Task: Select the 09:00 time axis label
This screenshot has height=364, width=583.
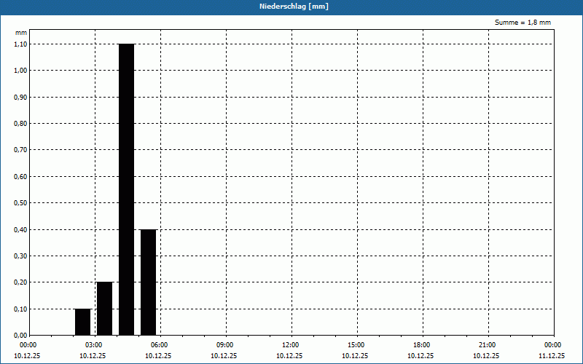Action: (224, 345)
